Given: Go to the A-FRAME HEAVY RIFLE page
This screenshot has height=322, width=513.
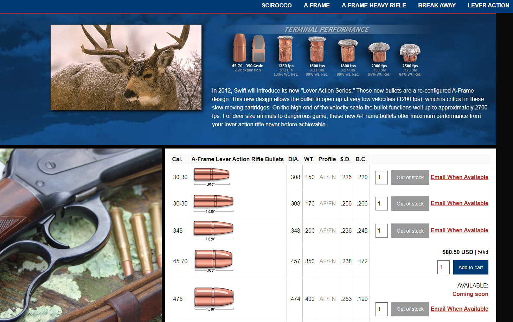Looking at the screenshot, I should click(374, 6).
